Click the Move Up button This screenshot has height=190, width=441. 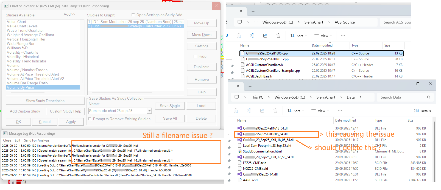(202, 23)
